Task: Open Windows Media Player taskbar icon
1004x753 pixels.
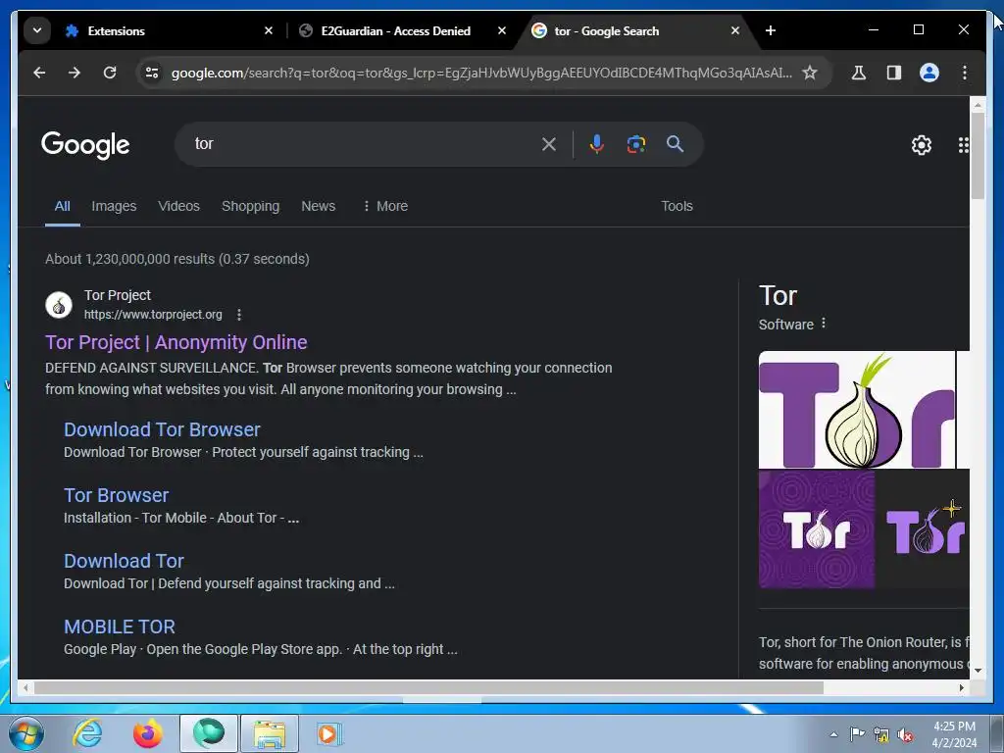Action: pyautogui.click(x=329, y=733)
